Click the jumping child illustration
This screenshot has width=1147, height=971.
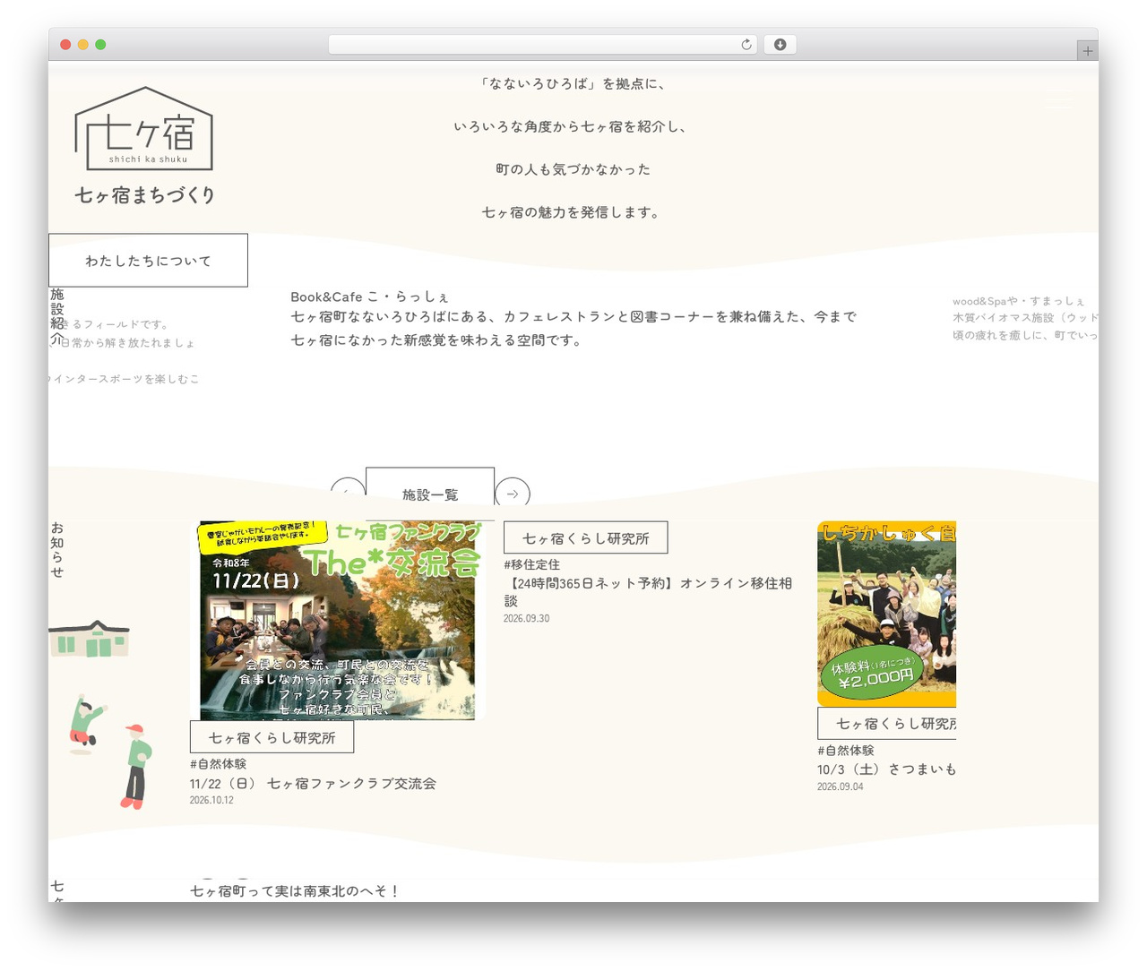[x=87, y=722]
